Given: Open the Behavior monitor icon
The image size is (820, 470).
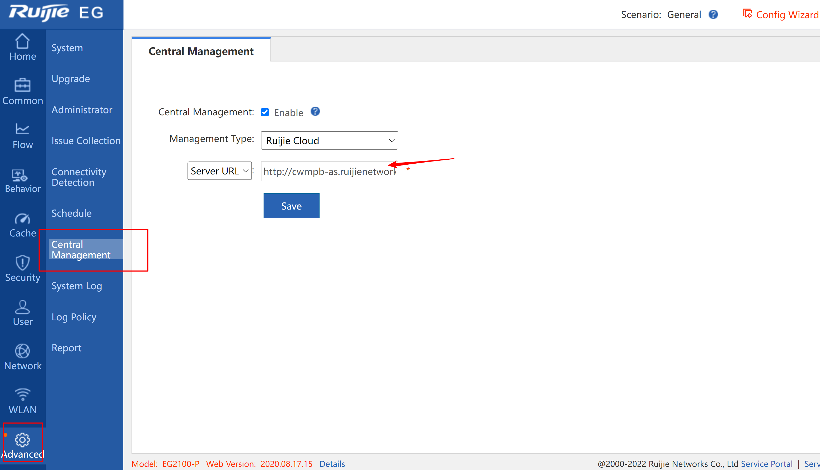Looking at the screenshot, I should [20, 175].
